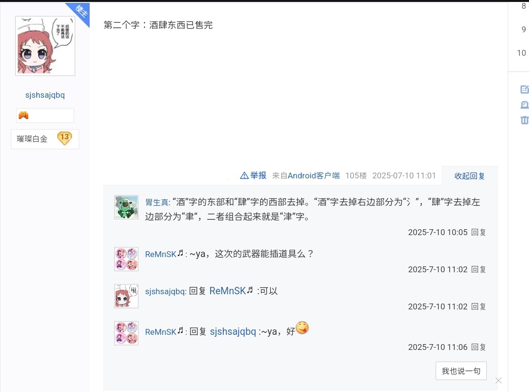
Task: Click 回复 under the 11:06 comment
Action: coord(479,347)
